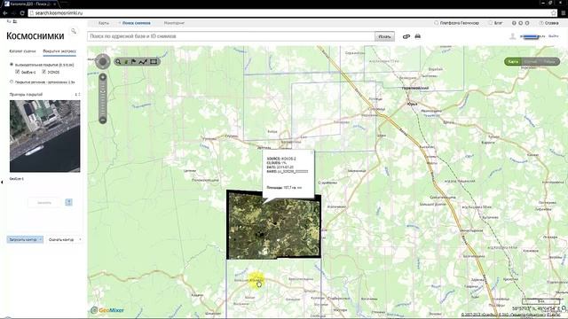The image size is (568, 319).
Task: Open the Справка help link
Action: pyautogui.click(x=552, y=23)
